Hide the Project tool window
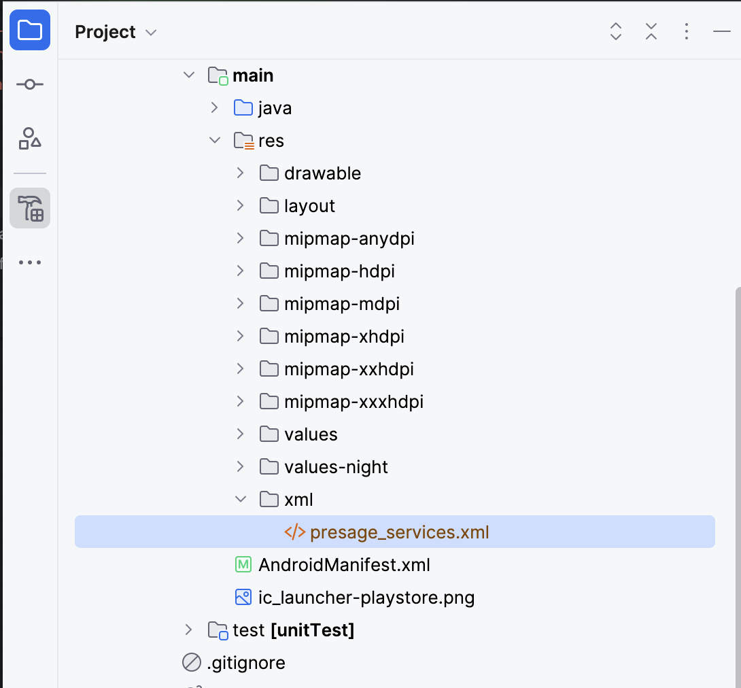 723,31
